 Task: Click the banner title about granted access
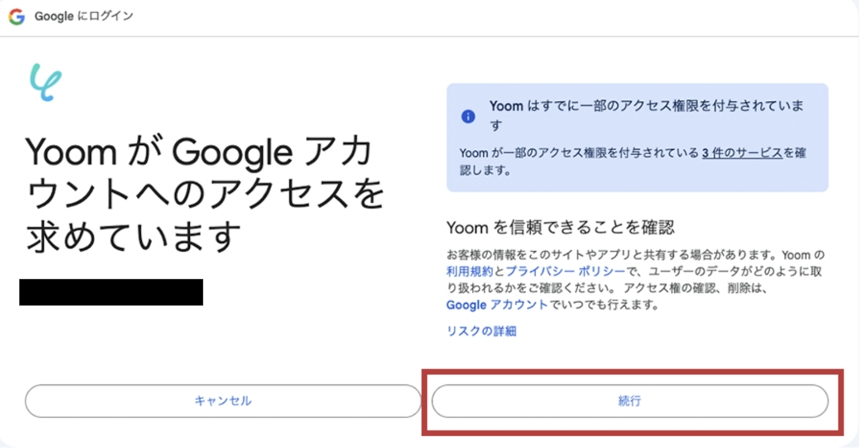[x=646, y=106]
